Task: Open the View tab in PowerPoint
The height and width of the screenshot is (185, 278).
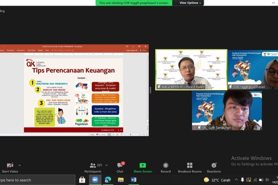Action: point(47,51)
